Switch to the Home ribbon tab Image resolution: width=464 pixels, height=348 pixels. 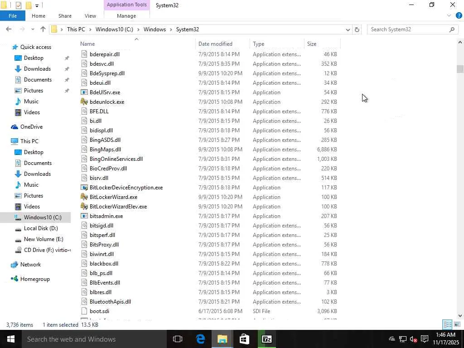click(x=39, y=16)
